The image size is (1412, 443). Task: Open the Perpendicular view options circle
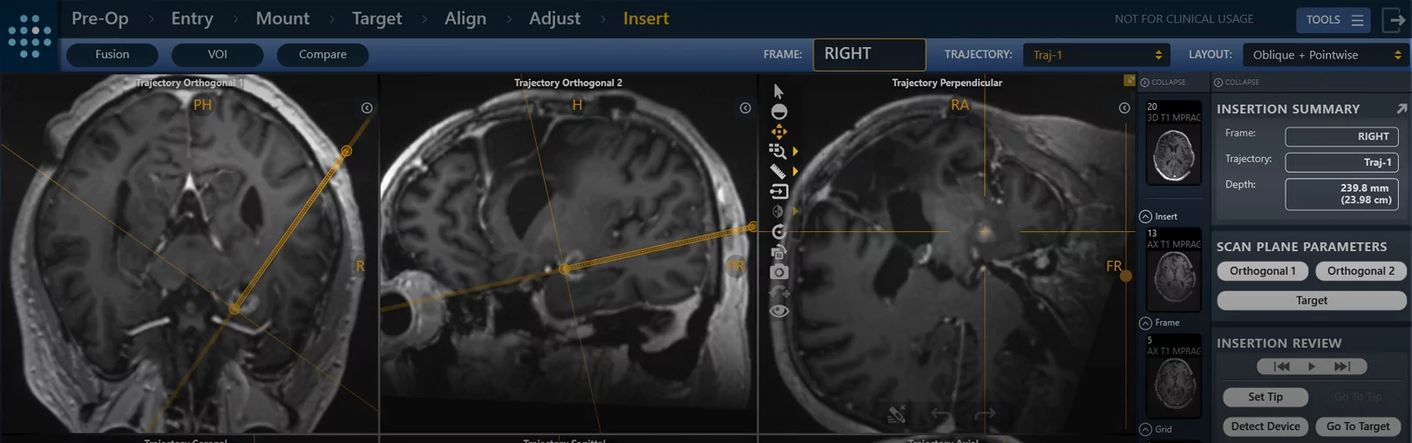click(1124, 108)
